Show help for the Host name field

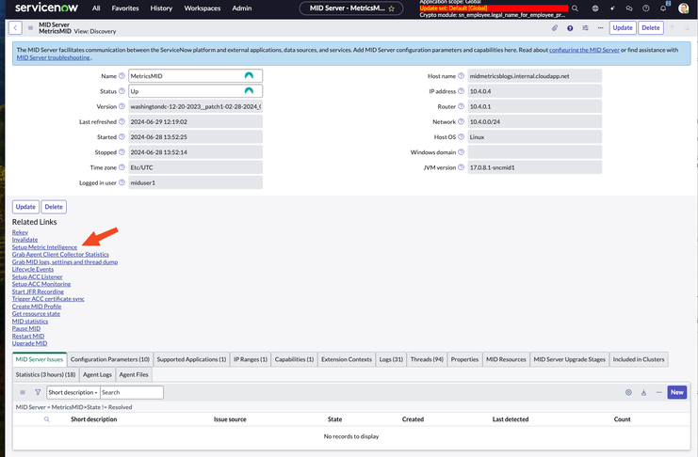tap(461, 76)
